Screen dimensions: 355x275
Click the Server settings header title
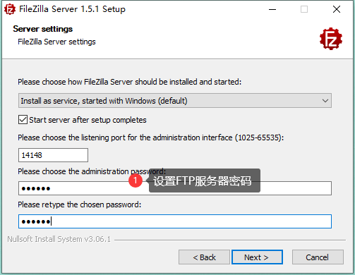43,29
